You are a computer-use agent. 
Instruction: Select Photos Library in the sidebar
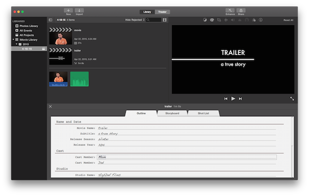[x=28, y=26]
